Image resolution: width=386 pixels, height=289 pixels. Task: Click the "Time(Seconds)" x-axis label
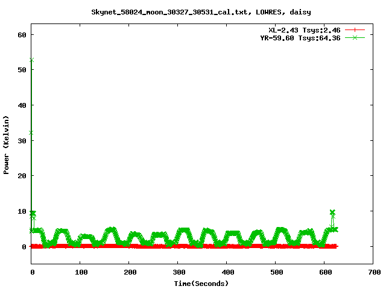[201, 284]
